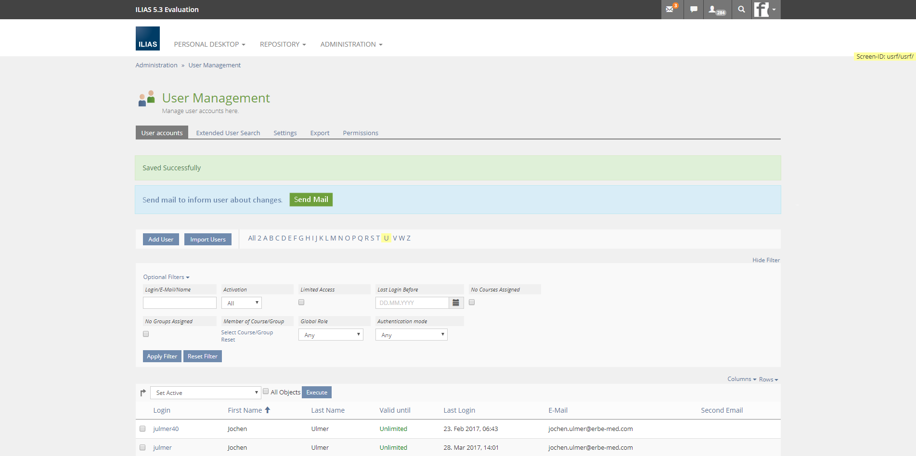Viewport: 916px width, 456px height.
Task: Click the Send Mail button
Action: click(x=311, y=200)
